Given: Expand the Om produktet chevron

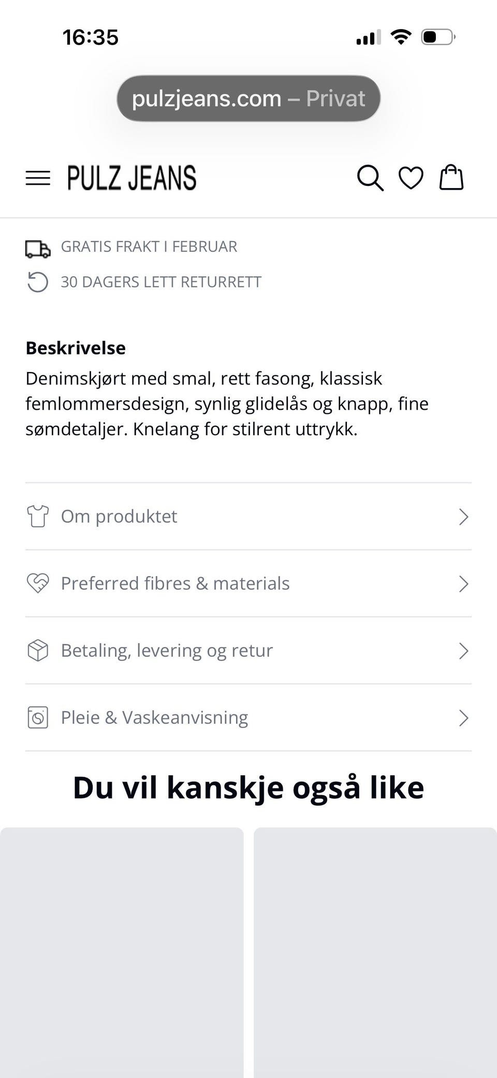Looking at the screenshot, I should [463, 516].
